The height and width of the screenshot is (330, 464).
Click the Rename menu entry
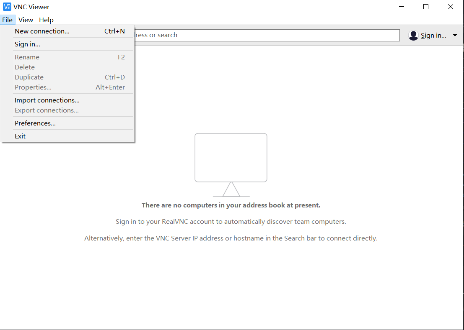27,57
